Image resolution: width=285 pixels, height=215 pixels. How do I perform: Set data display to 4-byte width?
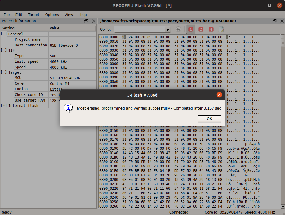click(x=211, y=29)
